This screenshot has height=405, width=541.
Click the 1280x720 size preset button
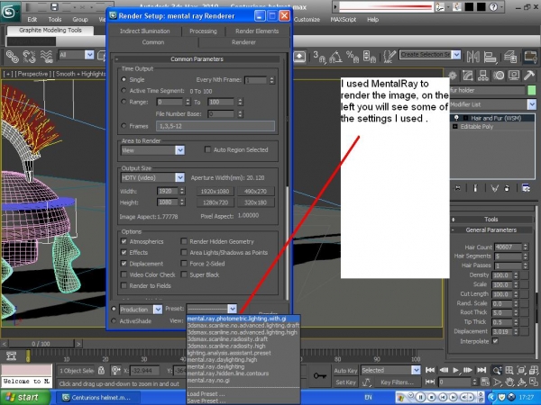215,202
